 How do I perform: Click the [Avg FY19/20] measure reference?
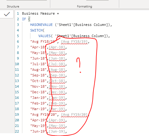(74, 114)
